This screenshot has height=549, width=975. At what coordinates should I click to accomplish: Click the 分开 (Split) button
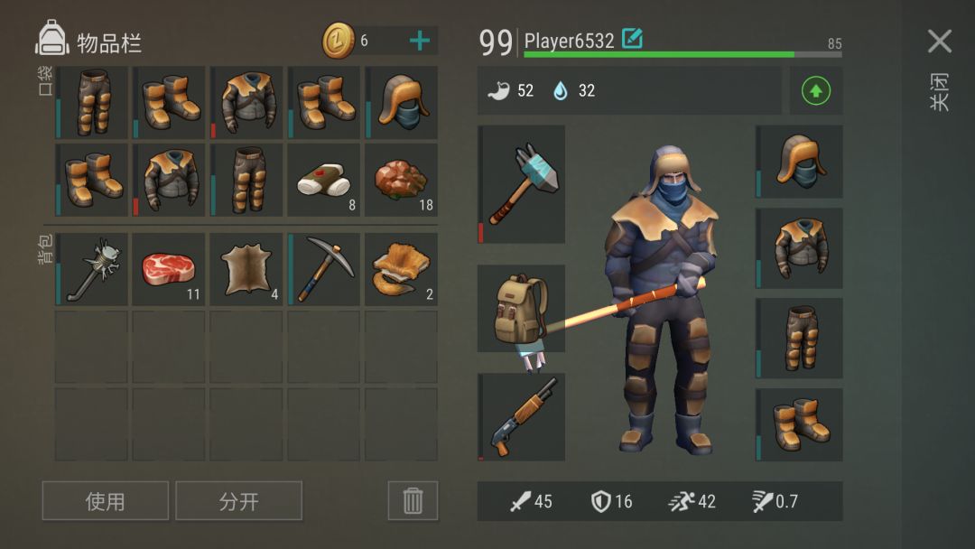tap(238, 500)
